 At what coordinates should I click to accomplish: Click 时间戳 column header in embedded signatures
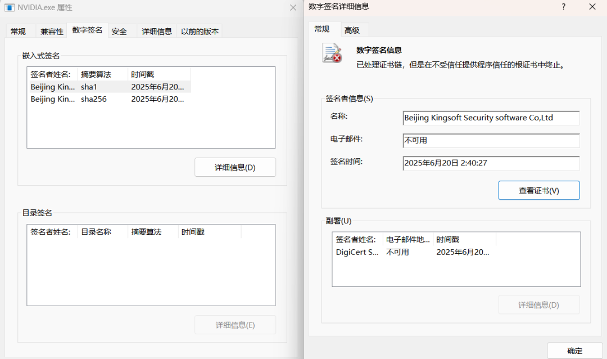(x=160, y=74)
